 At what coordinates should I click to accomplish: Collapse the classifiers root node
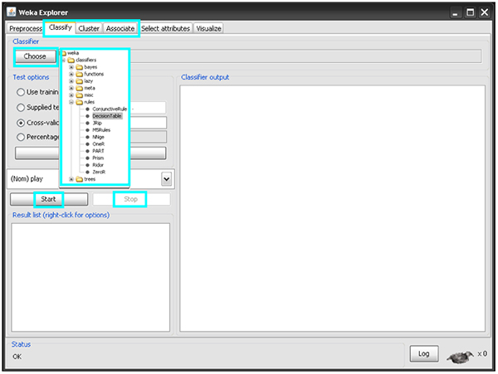coord(64,60)
